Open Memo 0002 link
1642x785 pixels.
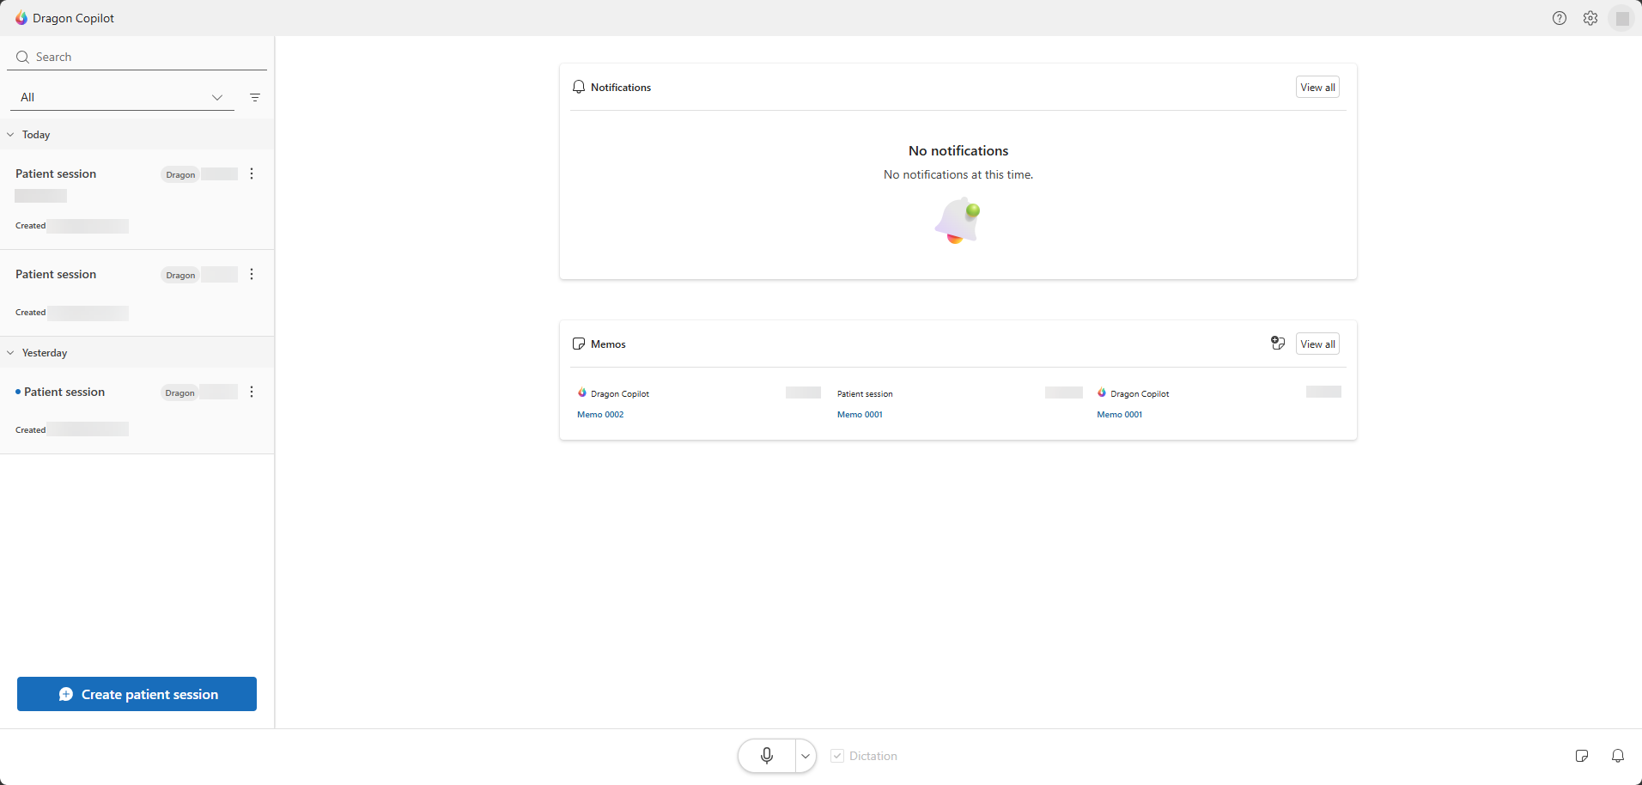pyautogui.click(x=600, y=414)
